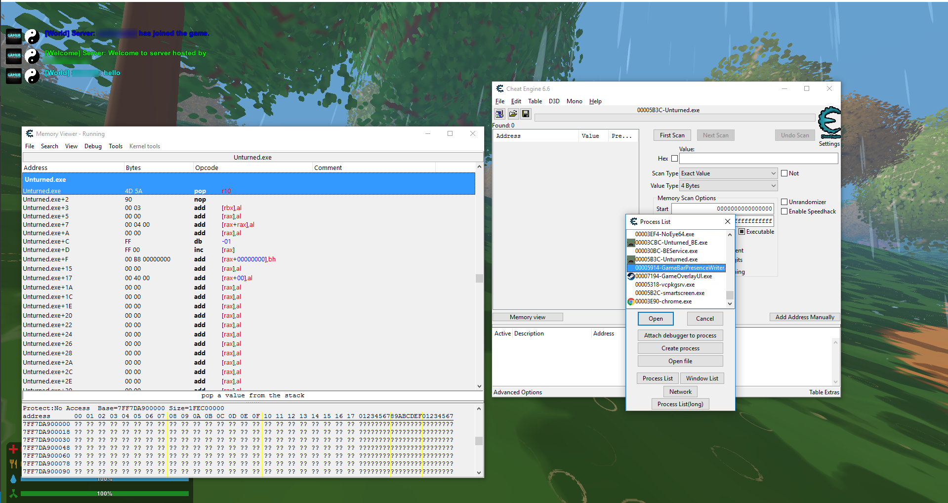Click the scan progress bar
This screenshot has width=948, height=503.
click(x=675, y=118)
